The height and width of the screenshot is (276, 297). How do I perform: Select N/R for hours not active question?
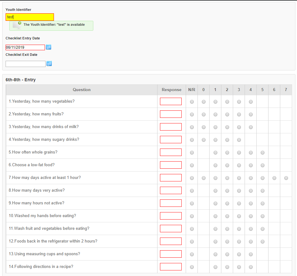coord(192,203)
